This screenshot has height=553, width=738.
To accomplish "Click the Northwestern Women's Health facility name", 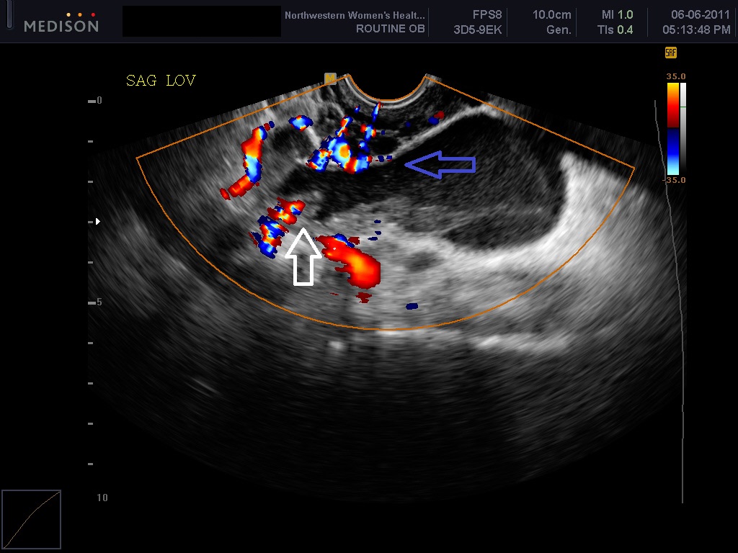I will click(x=355, y=15).
